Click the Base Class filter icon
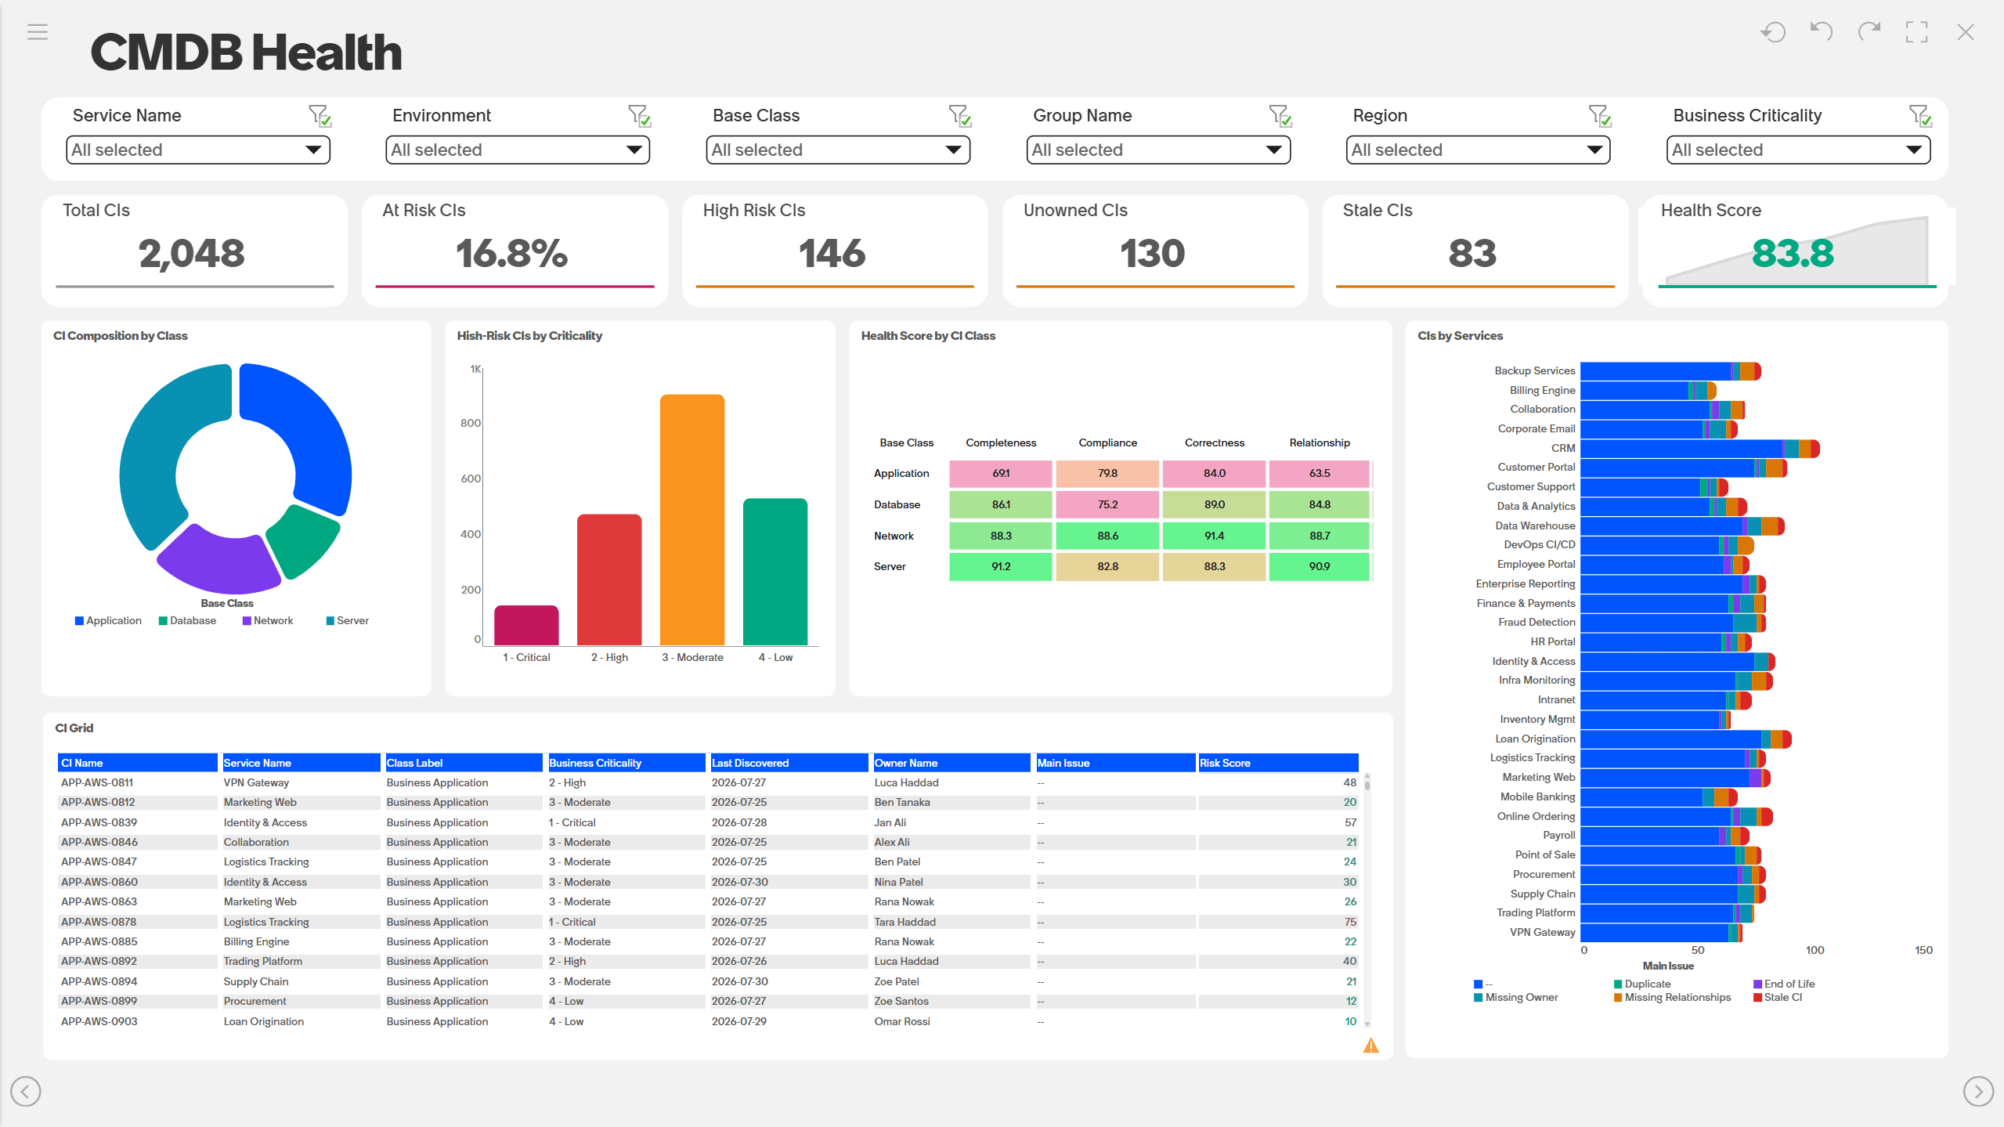The height and width of the screenshot is (1127, 2004). (960, 116)
